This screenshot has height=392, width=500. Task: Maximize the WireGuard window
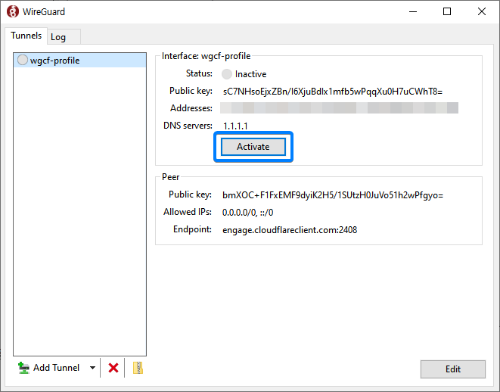(447, 12)
